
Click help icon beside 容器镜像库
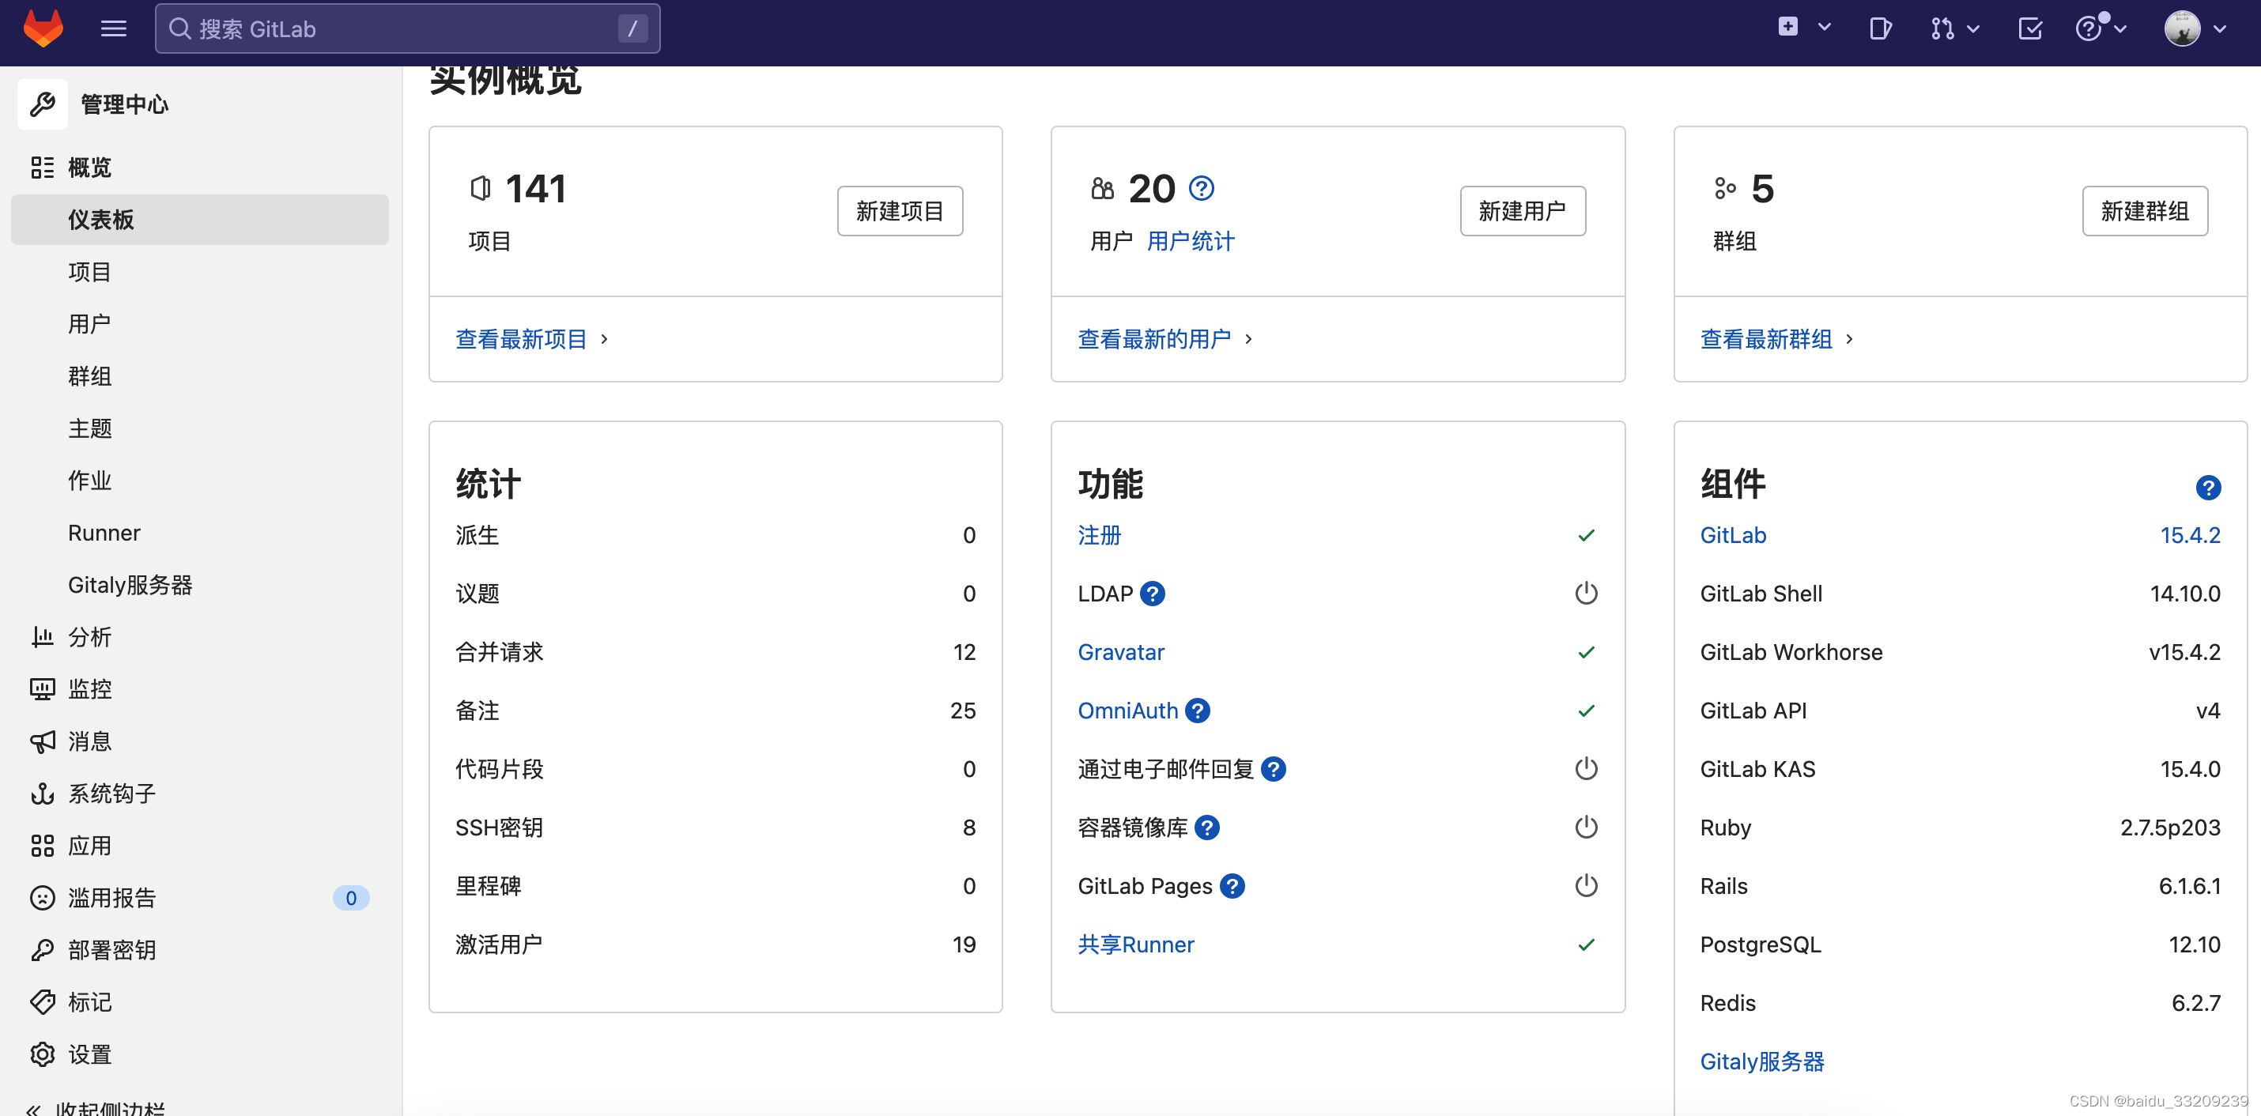tap(1207, 828)
